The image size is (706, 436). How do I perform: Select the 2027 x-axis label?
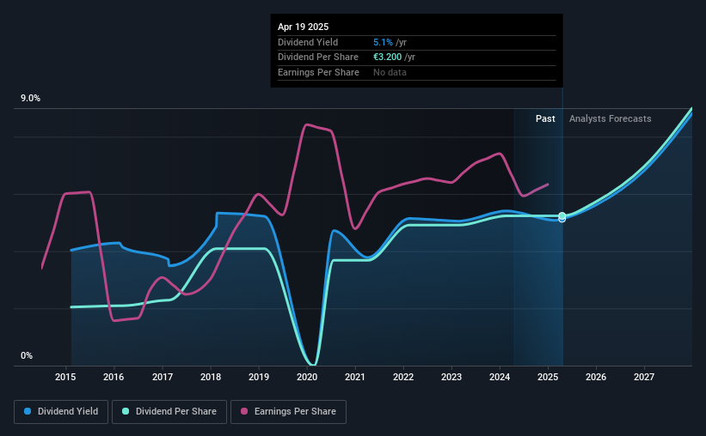click(644, 377)
